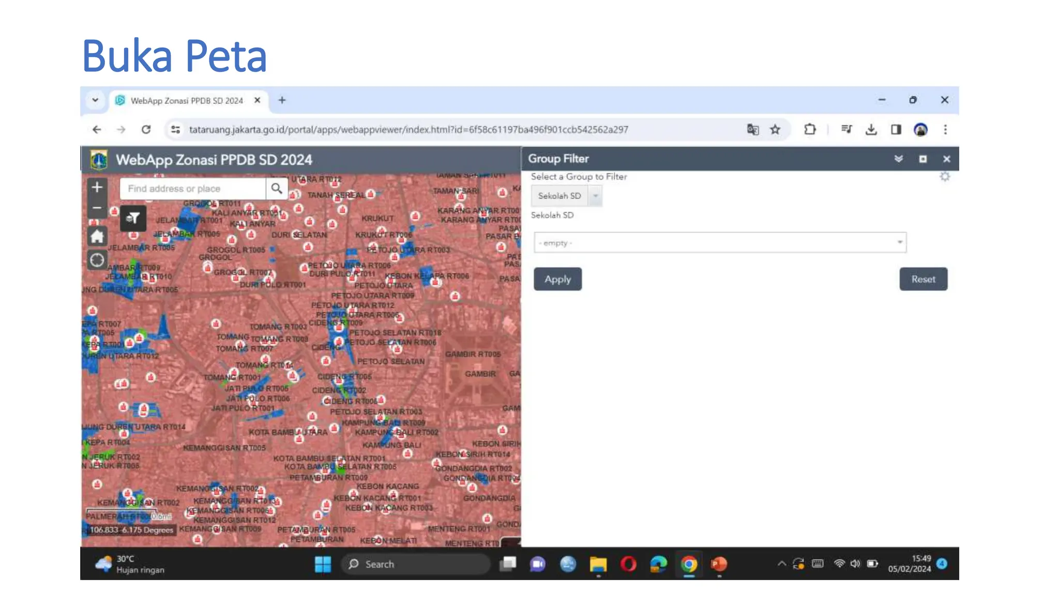The height and width of the screenshot is (595, 1059).
Task: Select the WebApp Zonasi PPDB SD 2024 tab
Action: point(186,101)
